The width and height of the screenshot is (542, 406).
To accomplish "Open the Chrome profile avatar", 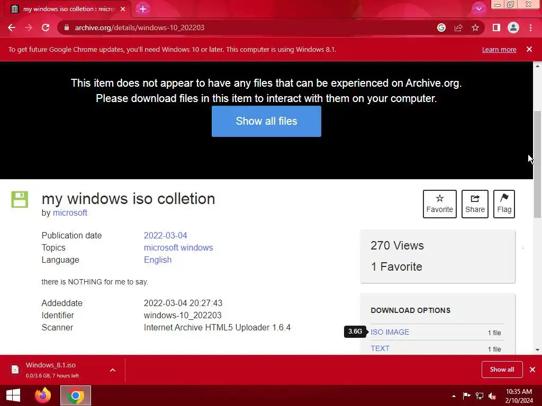I will pyautogui.click(x=513, y=27).
